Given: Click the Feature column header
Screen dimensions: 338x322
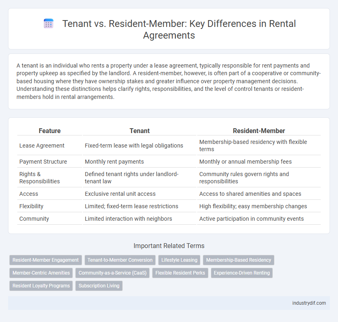Looking at the screenshot, I should click(x=49, y=131).
